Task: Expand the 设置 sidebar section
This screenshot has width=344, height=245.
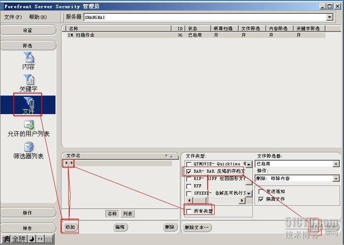Action: pyautogui.click(x=28, y=30)
